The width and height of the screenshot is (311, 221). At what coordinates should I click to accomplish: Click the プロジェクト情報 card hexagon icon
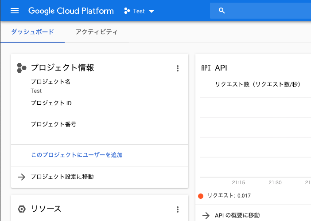(x=21, y=68)
